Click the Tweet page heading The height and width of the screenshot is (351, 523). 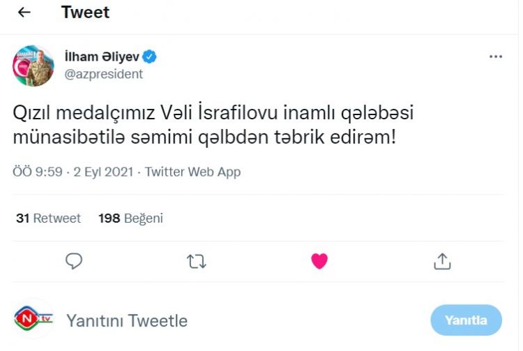(85, 13)
